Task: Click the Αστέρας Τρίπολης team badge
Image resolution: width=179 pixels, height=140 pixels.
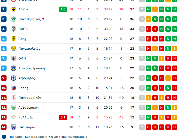Action: (x=13, y=68)
